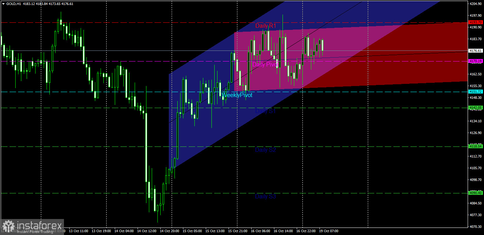The height and width of the screenshot is (235, 484).
Task: Click the 13 Oct 19:00 time label
Action: pos(101,231)
